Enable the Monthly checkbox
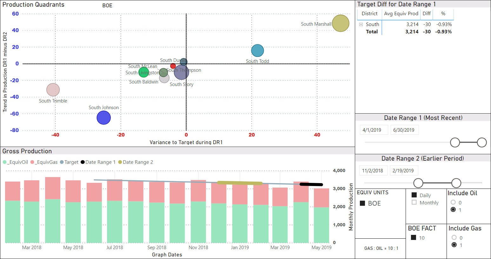The image size is (491, 259). pyautogui.click(x=413, y=203)
